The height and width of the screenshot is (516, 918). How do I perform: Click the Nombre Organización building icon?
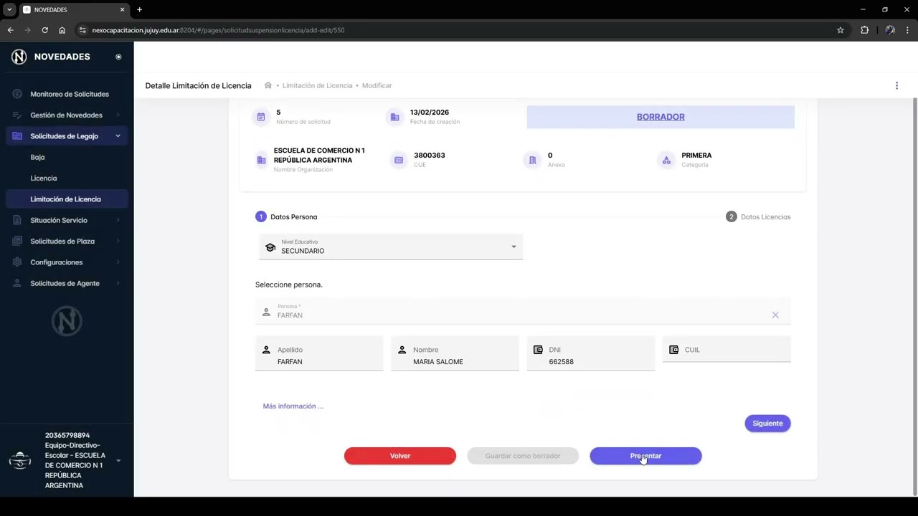tap(261, 160)
